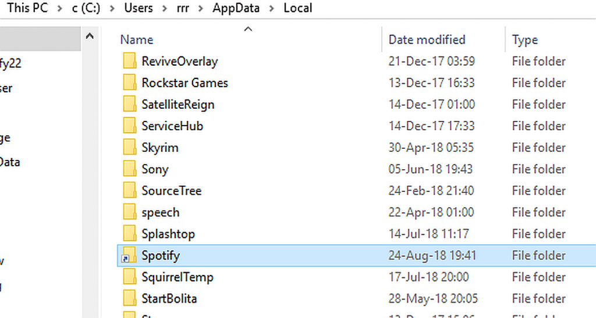Click the StartBolita folder icon

129,299
